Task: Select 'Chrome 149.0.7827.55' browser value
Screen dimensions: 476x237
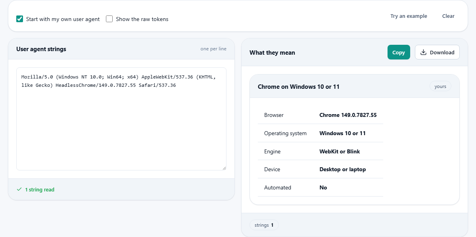Action: pyautogui.click(x=348, y=115)
